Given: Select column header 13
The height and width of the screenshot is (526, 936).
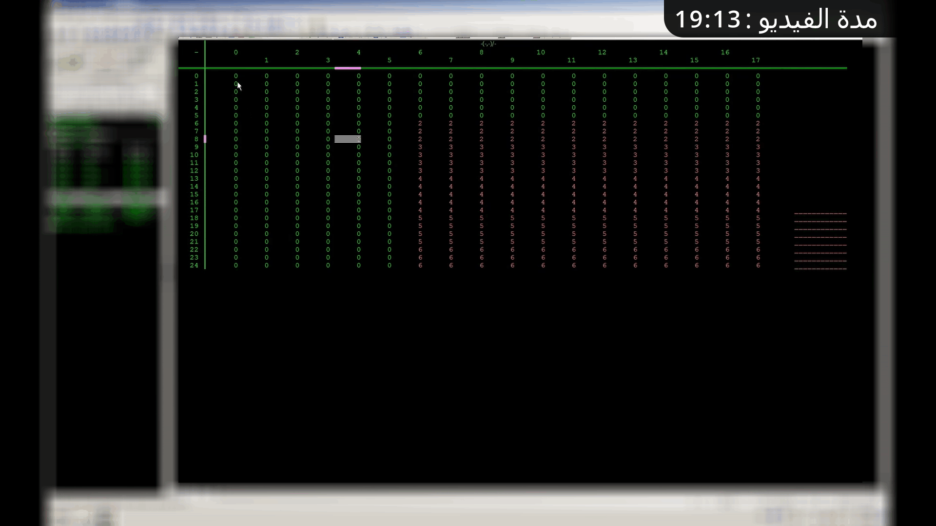Looking at the screenshot, I should click(x=633, y=60).
